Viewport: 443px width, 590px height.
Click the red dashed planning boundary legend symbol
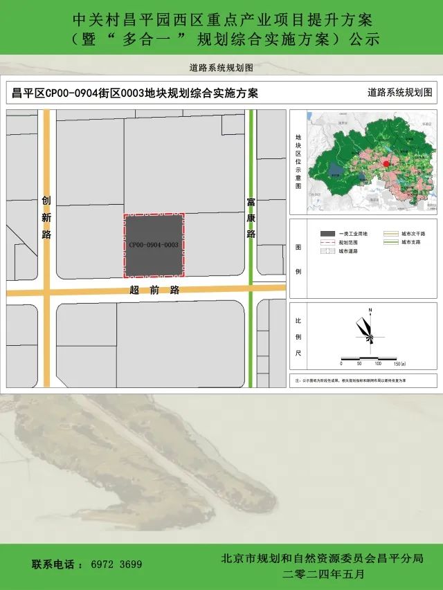tap(327, 243)
